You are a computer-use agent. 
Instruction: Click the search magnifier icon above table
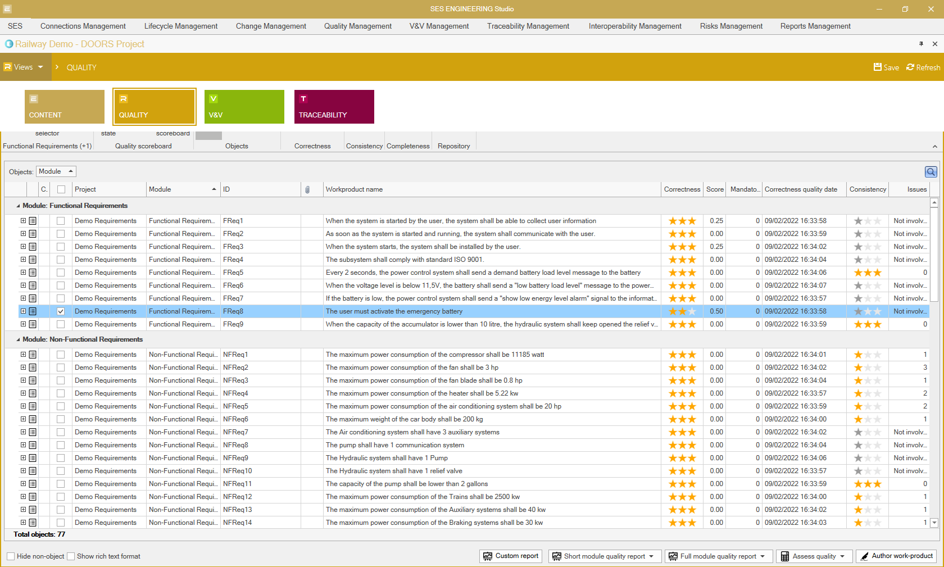point(931,172)
